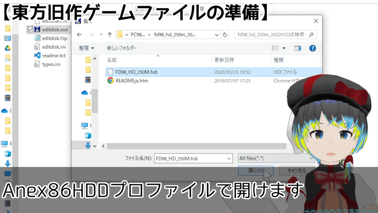Click sidebar scroll up arrow
The height and width of the screenshot is (213, 378).
tap(94, 59)
